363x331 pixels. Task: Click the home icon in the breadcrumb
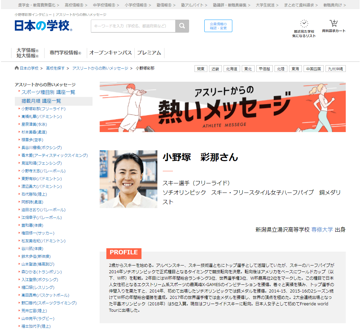[x=16, y=67]
